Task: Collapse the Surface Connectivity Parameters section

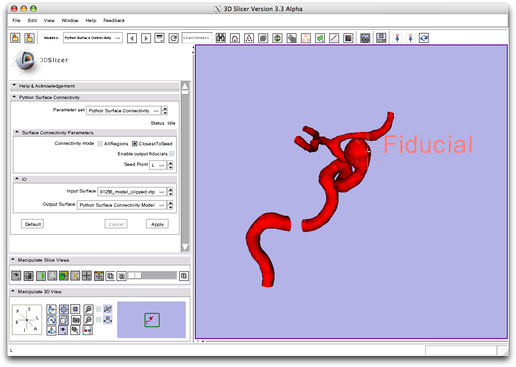Action: [x=17, y=132]
